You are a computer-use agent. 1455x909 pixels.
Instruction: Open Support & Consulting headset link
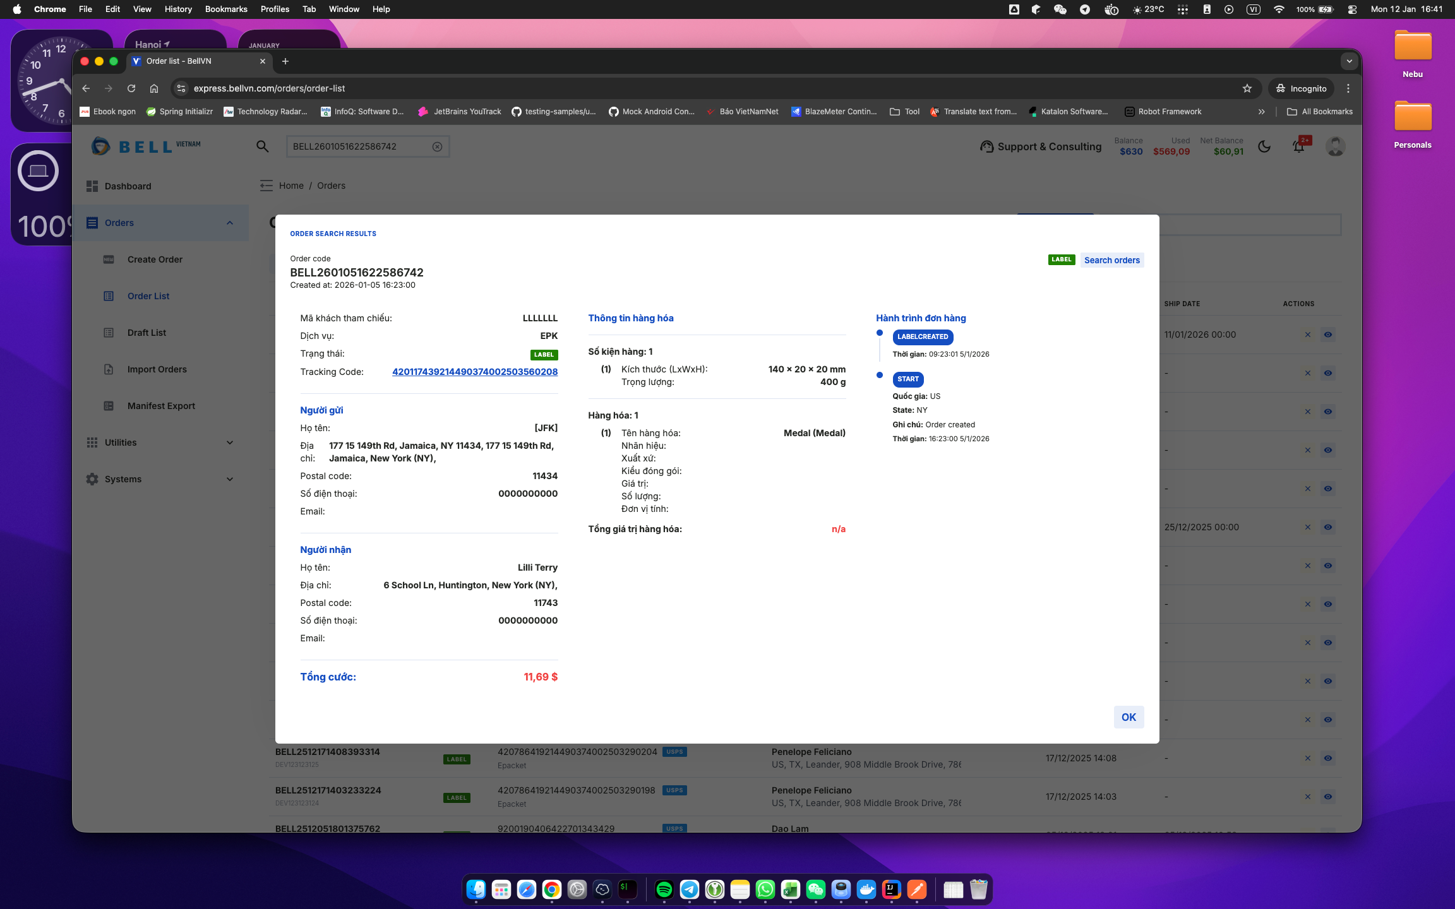pos(1041,146)
